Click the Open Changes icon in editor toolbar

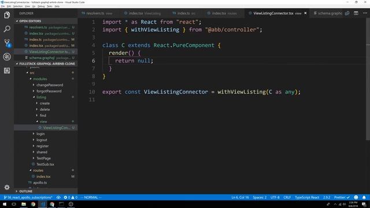point(347,13)
